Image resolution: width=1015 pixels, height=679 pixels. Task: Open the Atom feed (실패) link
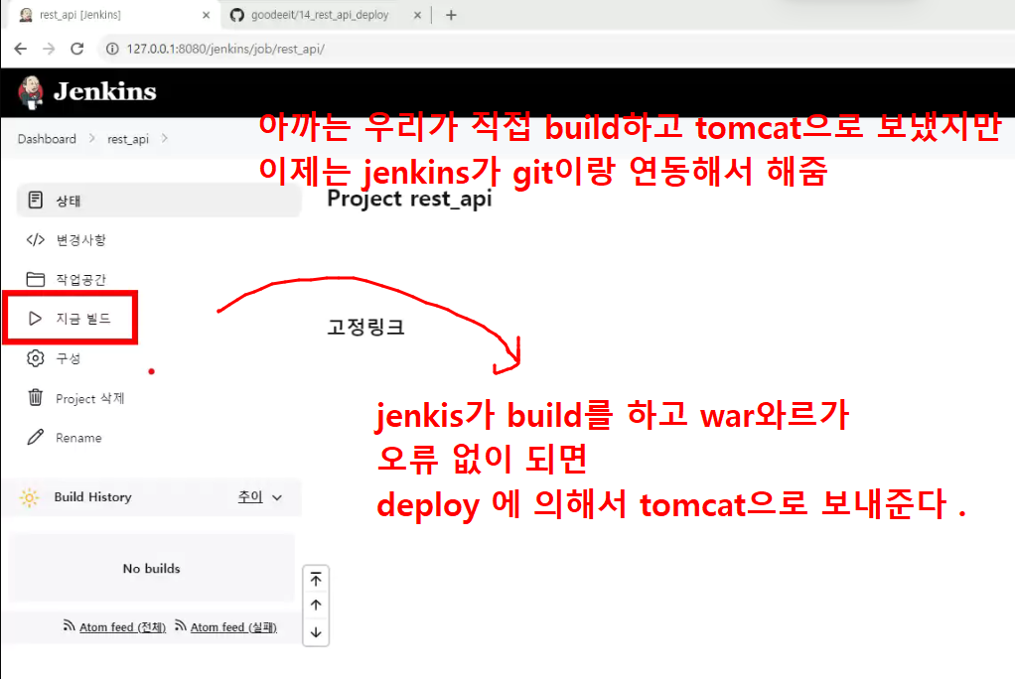(x=233, y=627)
